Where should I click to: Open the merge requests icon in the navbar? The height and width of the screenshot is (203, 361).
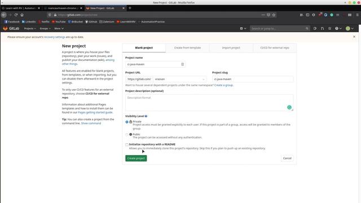pyautogui.click(x=322, y=29)
